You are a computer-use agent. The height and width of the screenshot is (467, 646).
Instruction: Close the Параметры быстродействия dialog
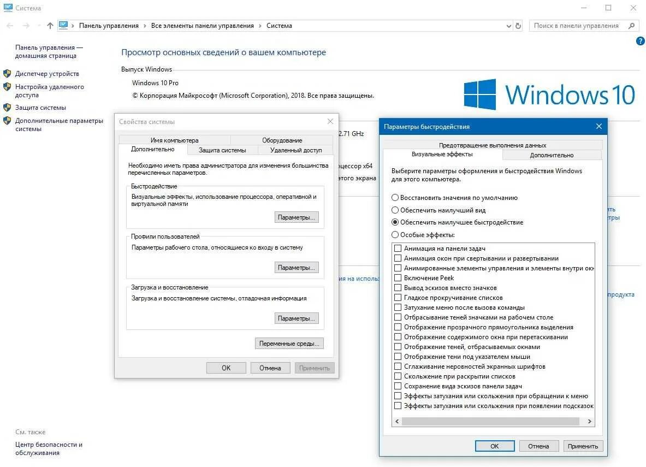599,126
